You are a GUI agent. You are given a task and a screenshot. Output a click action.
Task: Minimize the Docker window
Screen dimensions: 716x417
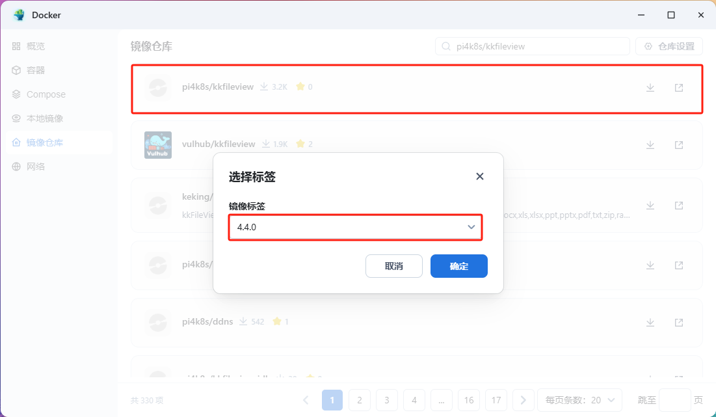click(x=641, y=15)
